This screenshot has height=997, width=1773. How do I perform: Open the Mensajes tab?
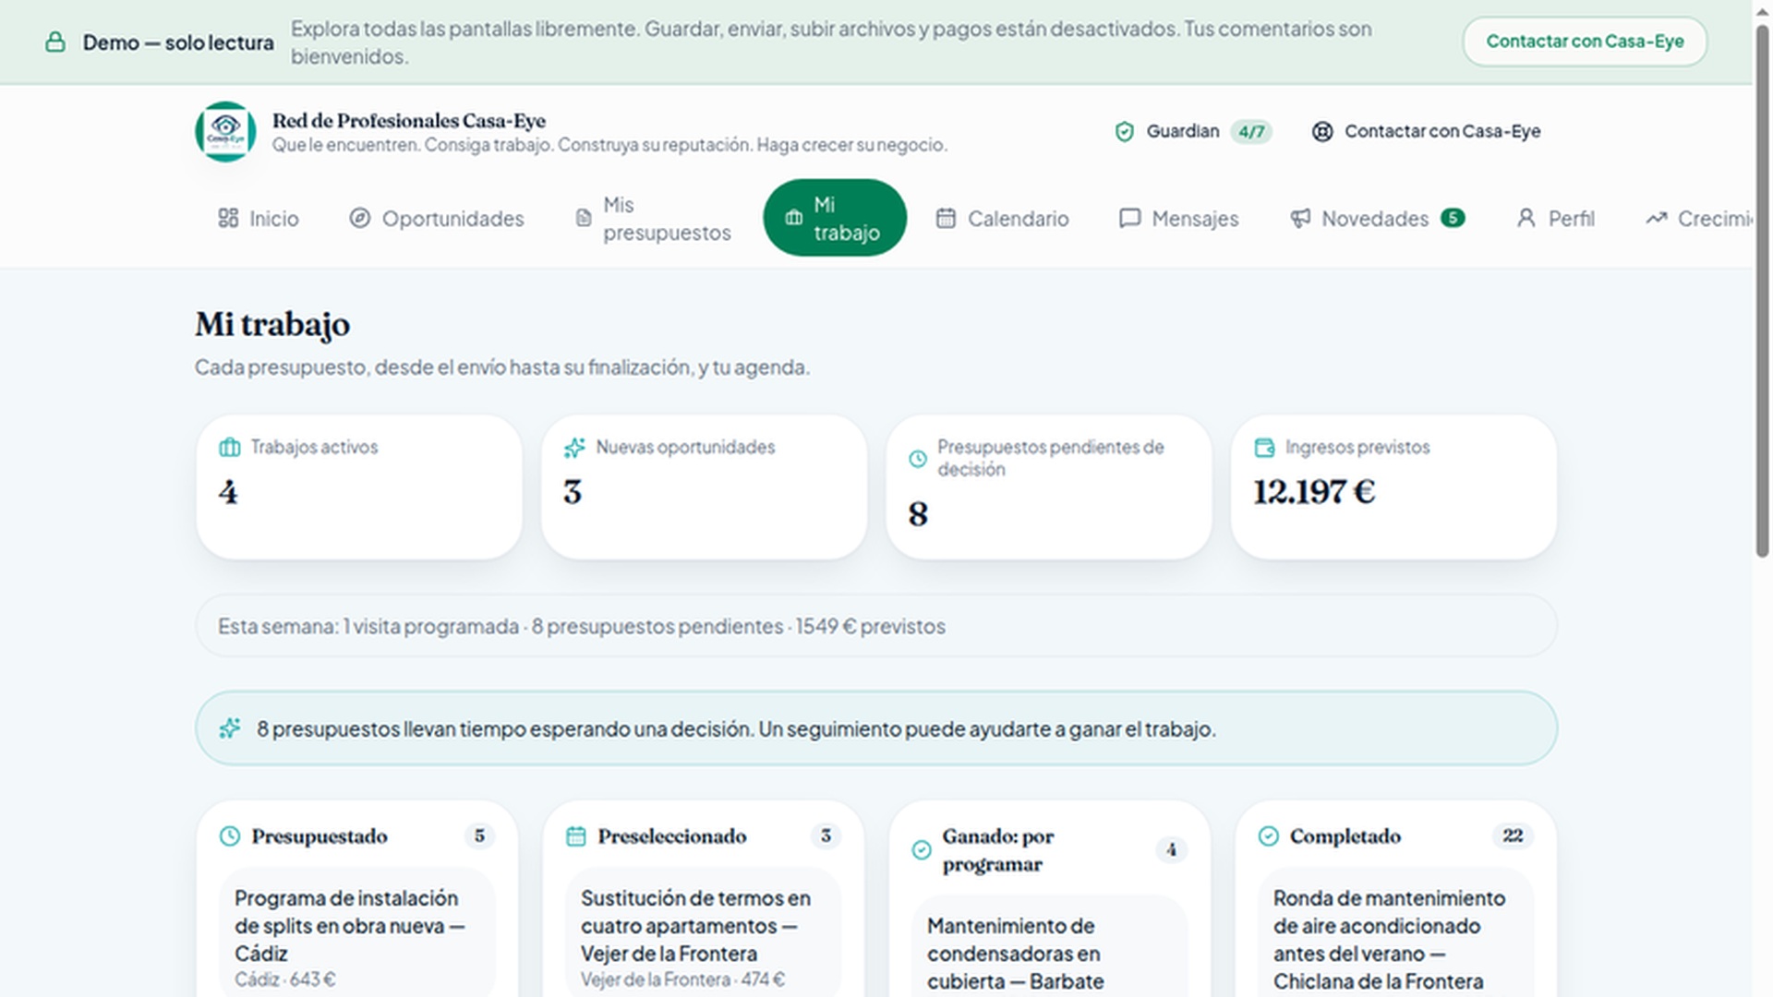(x=1179, y=218)
